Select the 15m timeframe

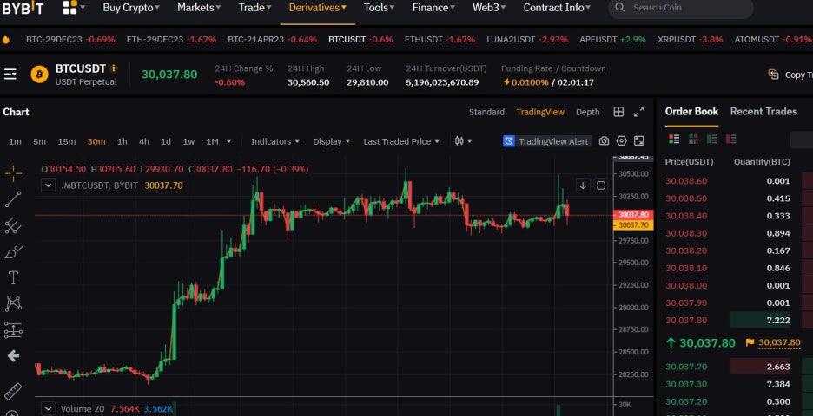(66, 141)
